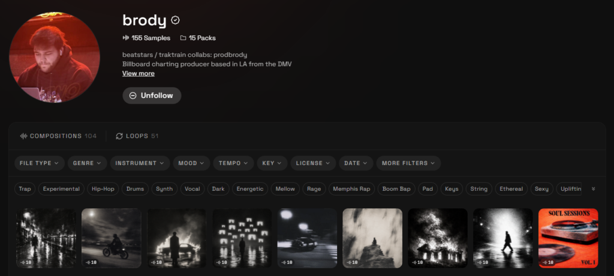
Task: Toggle the Trap tag filter
Action: click(25, 189)
